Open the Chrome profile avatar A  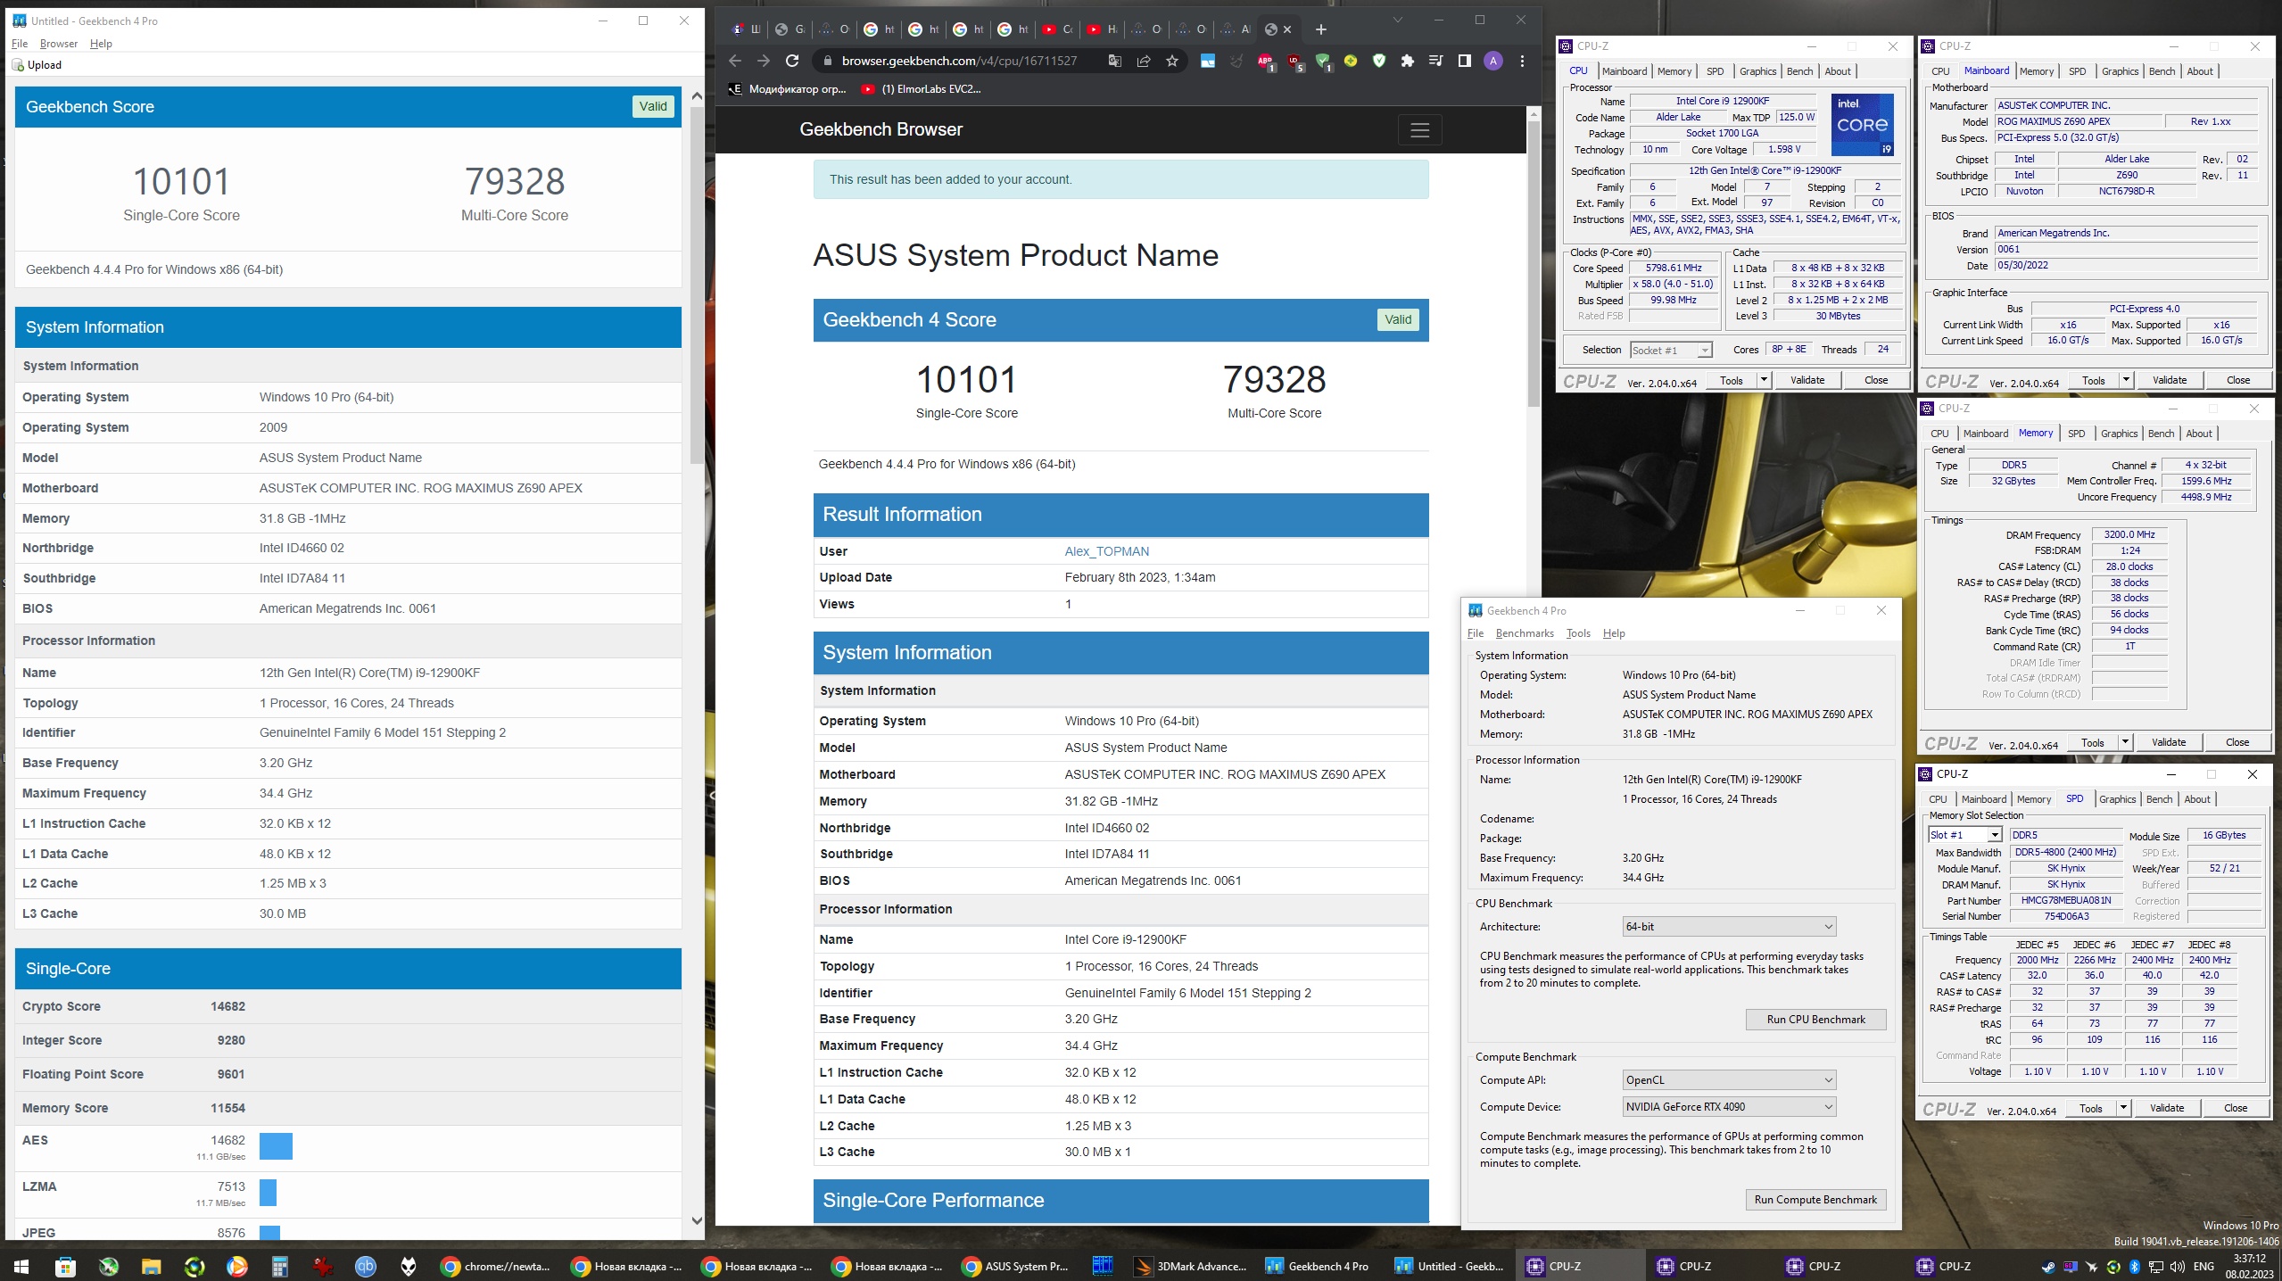click(x=1492, y=61)
